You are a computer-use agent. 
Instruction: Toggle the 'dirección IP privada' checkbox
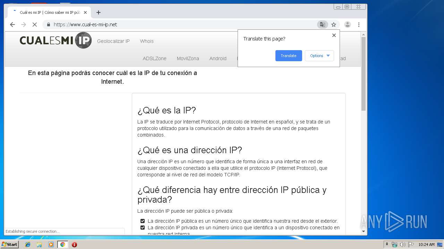click(143, 228)
